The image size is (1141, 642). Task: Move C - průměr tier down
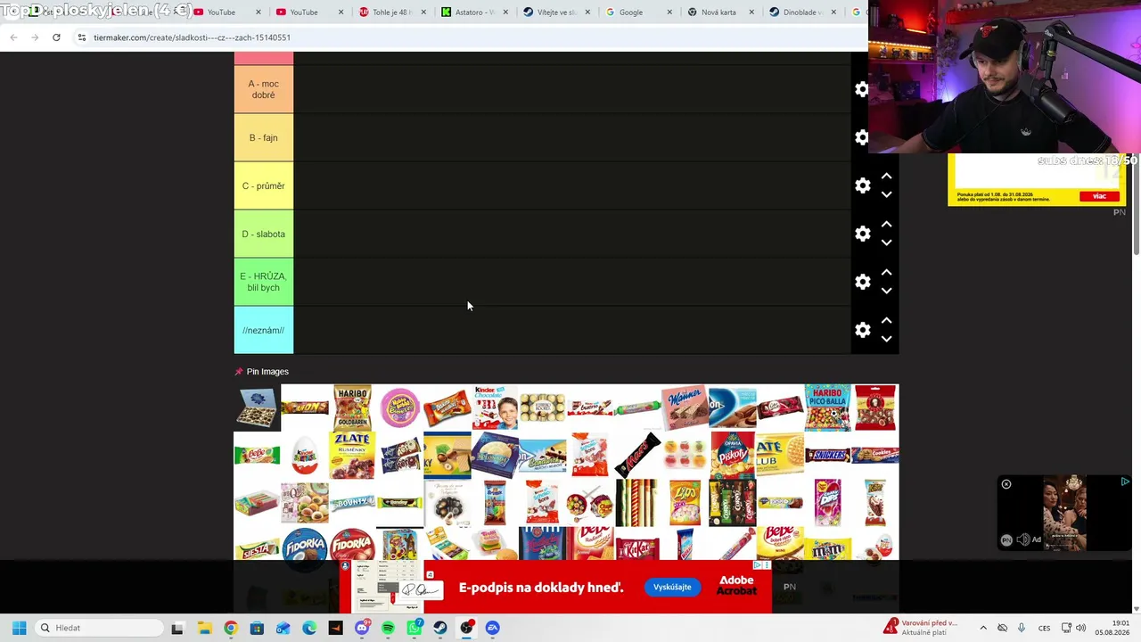(886, 194)
